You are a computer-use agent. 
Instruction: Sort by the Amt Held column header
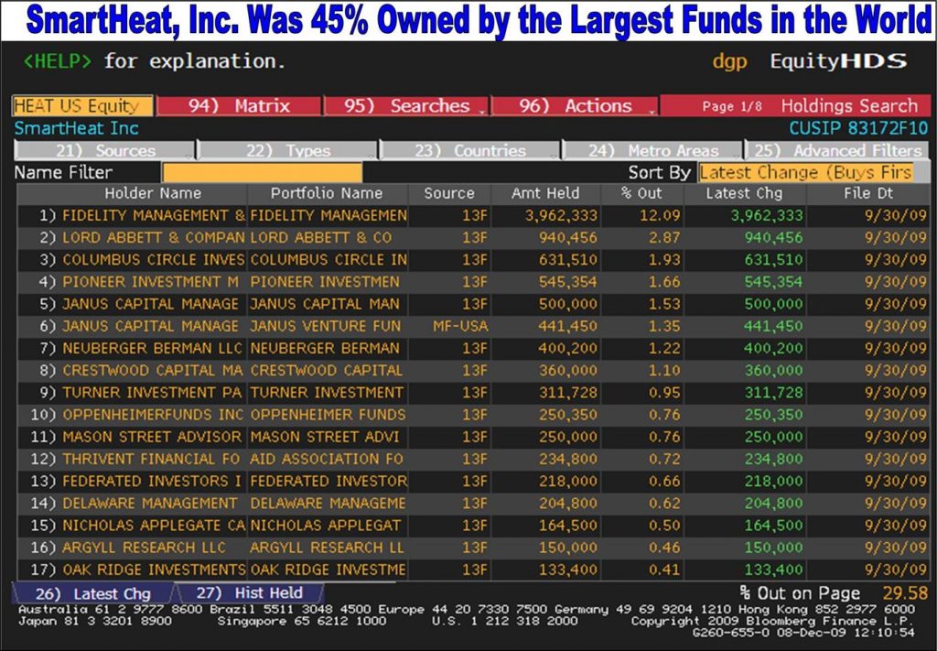(x=545, y=193)
